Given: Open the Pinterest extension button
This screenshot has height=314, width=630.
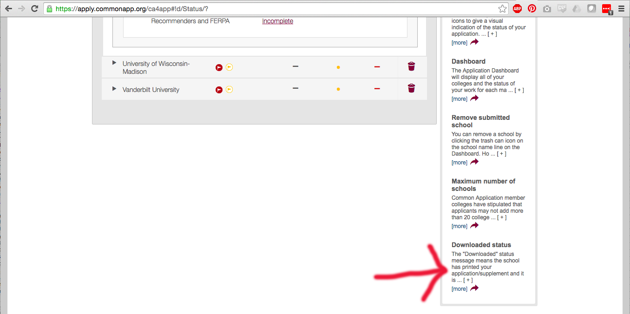Looking at the screenshot, I should [x=532, y=8].
